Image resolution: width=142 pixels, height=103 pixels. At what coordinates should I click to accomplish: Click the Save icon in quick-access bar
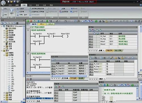click(x=14, y=2)
